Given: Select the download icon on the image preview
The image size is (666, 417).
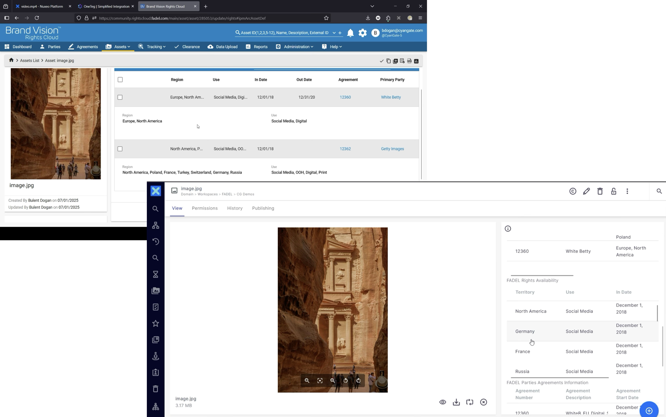Looking at the screenshot, I should click(x=456, y=402).
